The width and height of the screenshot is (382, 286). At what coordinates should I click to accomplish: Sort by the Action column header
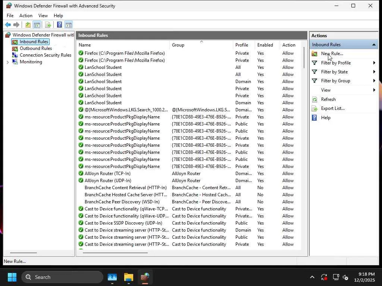(x=290, y=45)
